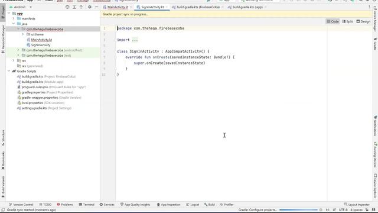Click the 4 spaces indent status entry
Image resolution: width=378 pixels, height=213 pixels.
(356, 210)
